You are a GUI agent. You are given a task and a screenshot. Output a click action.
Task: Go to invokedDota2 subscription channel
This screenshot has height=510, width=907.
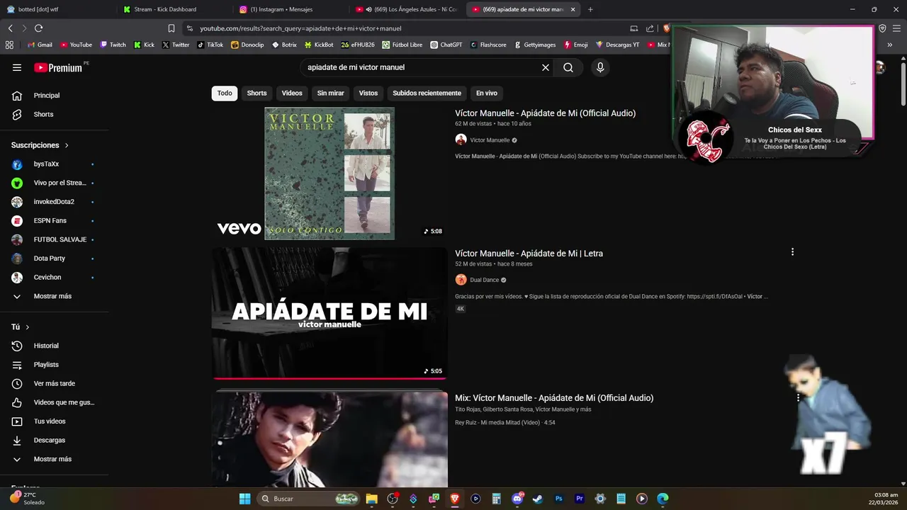tap(55, 202)
